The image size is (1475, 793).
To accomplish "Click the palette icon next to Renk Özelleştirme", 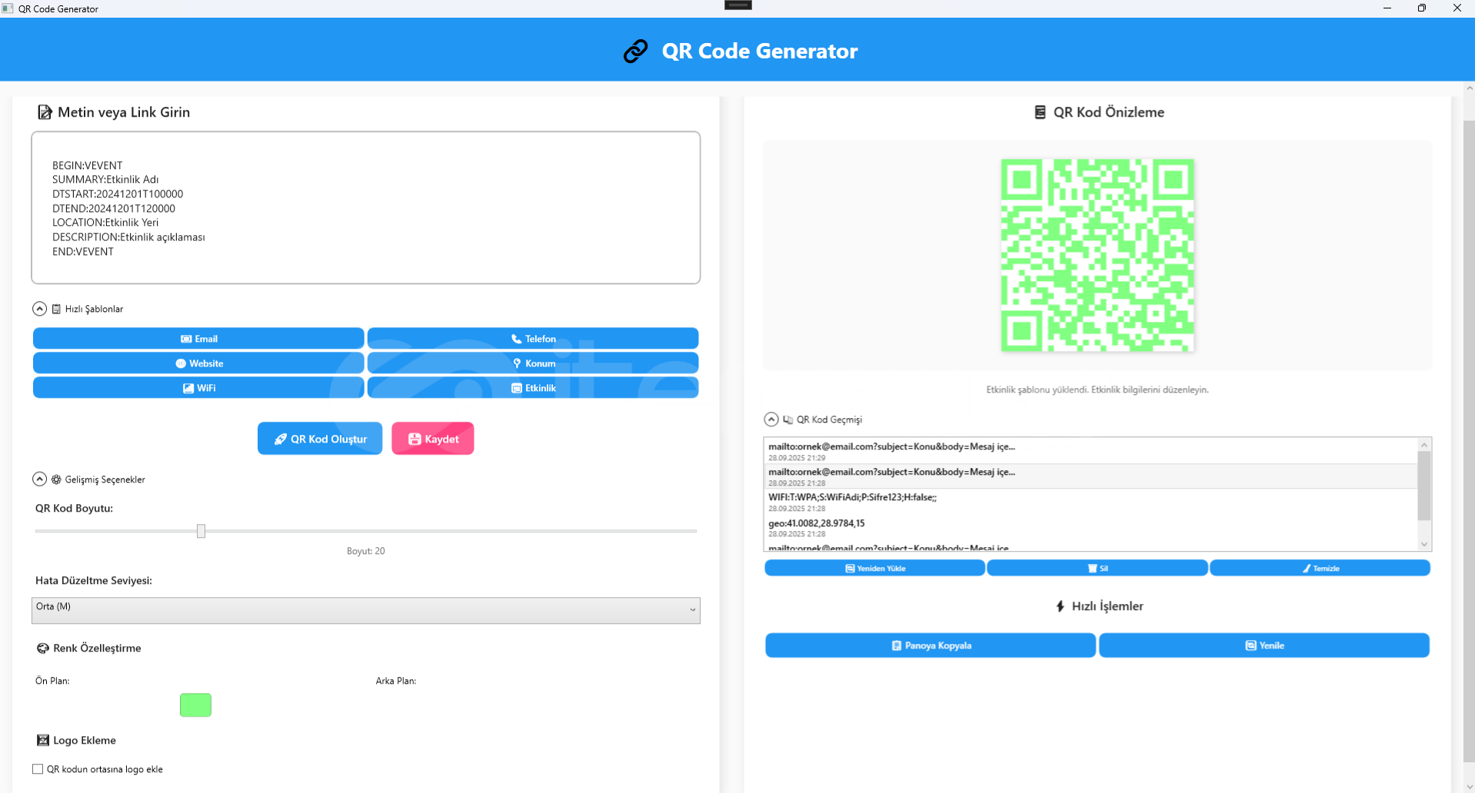I will 43,649.
